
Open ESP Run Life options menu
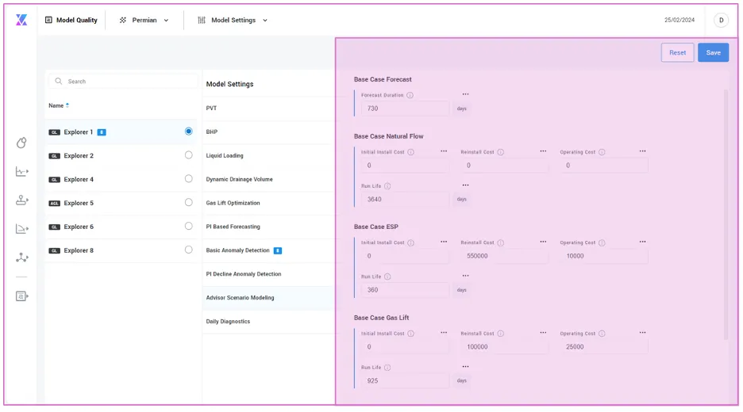[x=465, y=276]
